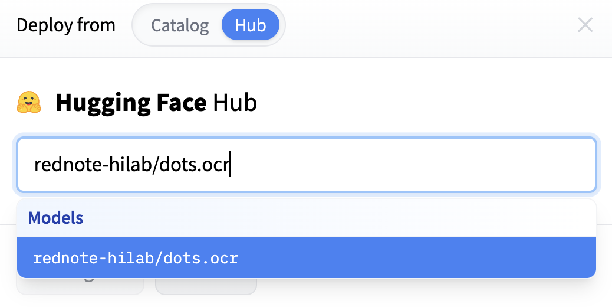Close the Deploy from dialog

pyautogui.click(x=585, y=25)
